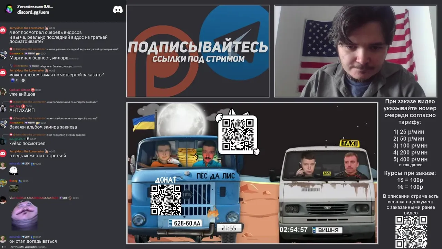Click the username 'marginal777'
This screenshot has width=442, height=249.
pos(17,139)
